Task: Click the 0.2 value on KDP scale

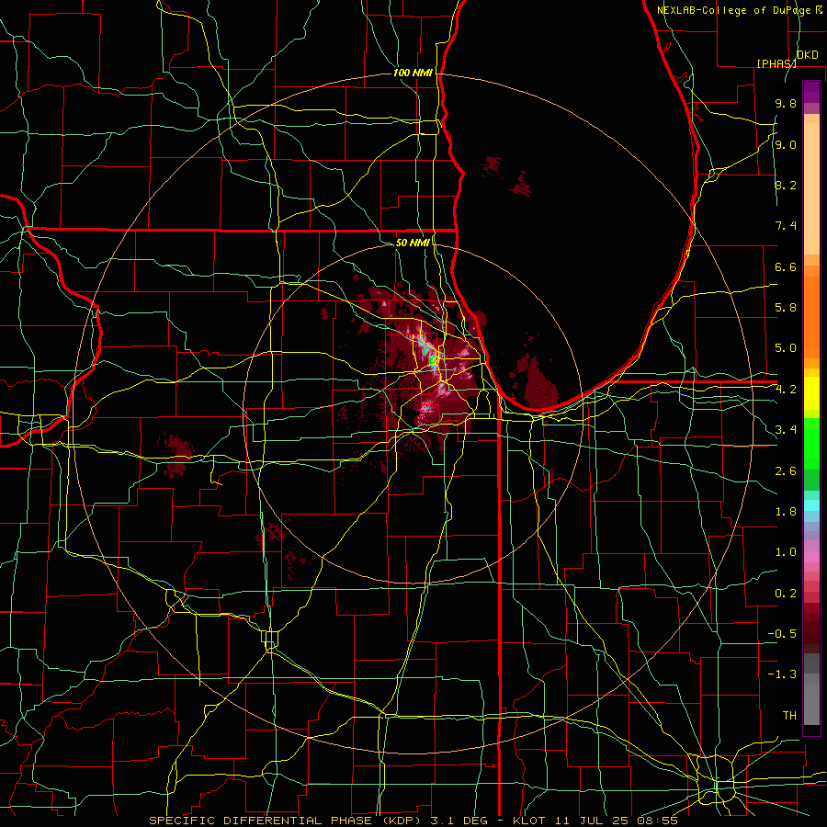Action: point(786,594)
